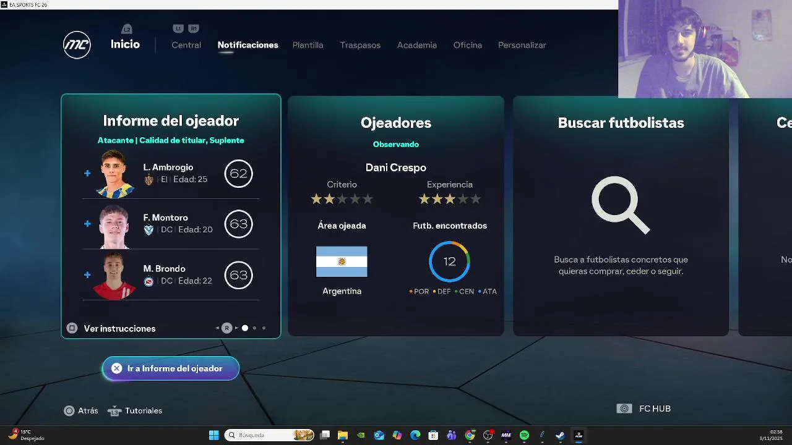Open File Explorer from the taskbar
Image resolution: width=792 pixels, height=445 pixels.
[342, 435]
